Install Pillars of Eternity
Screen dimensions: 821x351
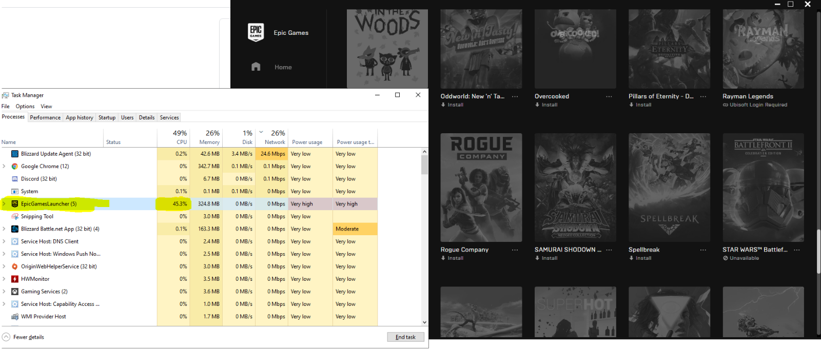[640, 105]
